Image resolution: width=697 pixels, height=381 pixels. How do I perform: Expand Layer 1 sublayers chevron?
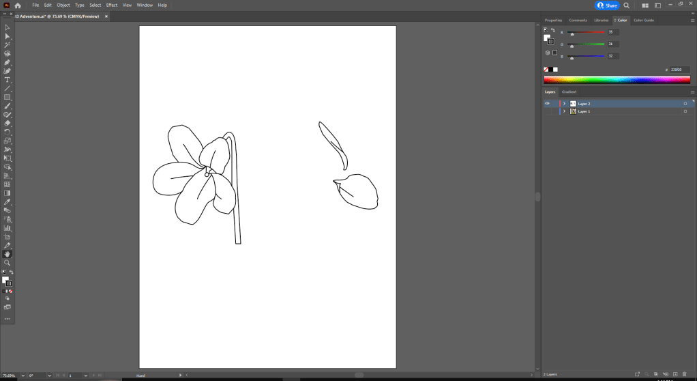coord(564,111)
